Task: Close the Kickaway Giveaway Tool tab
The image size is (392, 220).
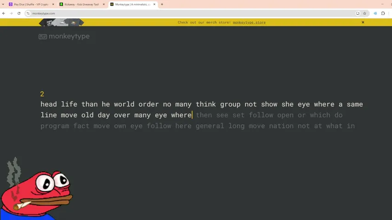Action: tap(104, 4)
